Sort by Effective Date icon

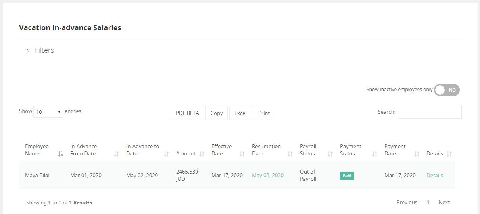pos(242,154)
